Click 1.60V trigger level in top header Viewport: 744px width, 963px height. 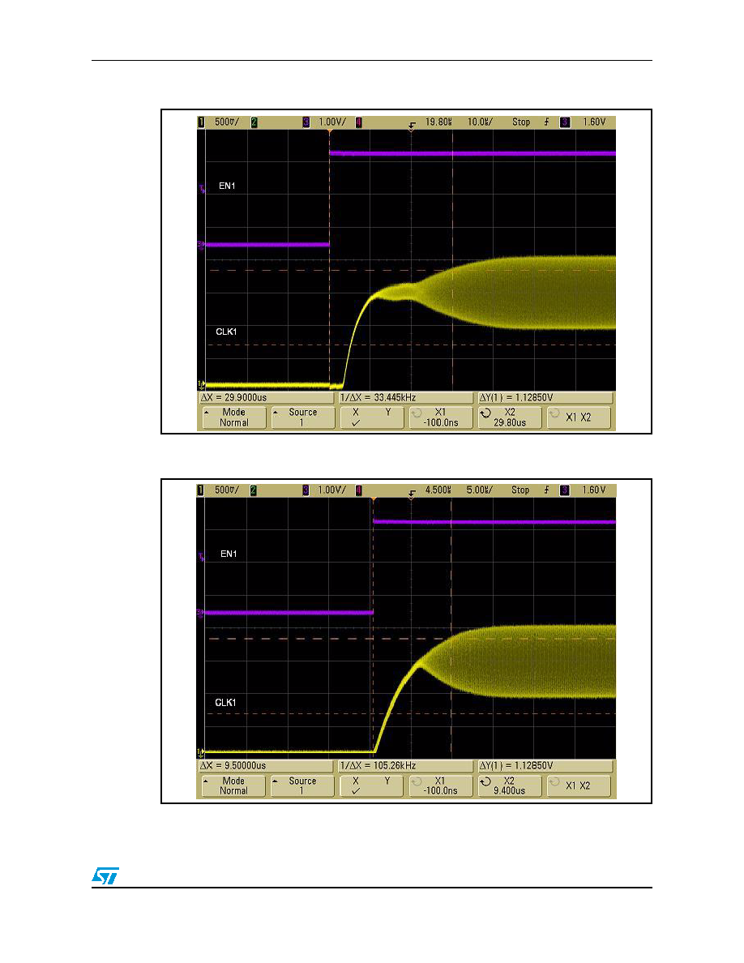594,122
